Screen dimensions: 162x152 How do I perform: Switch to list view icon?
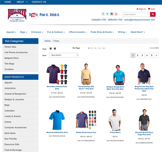(55, 48)
